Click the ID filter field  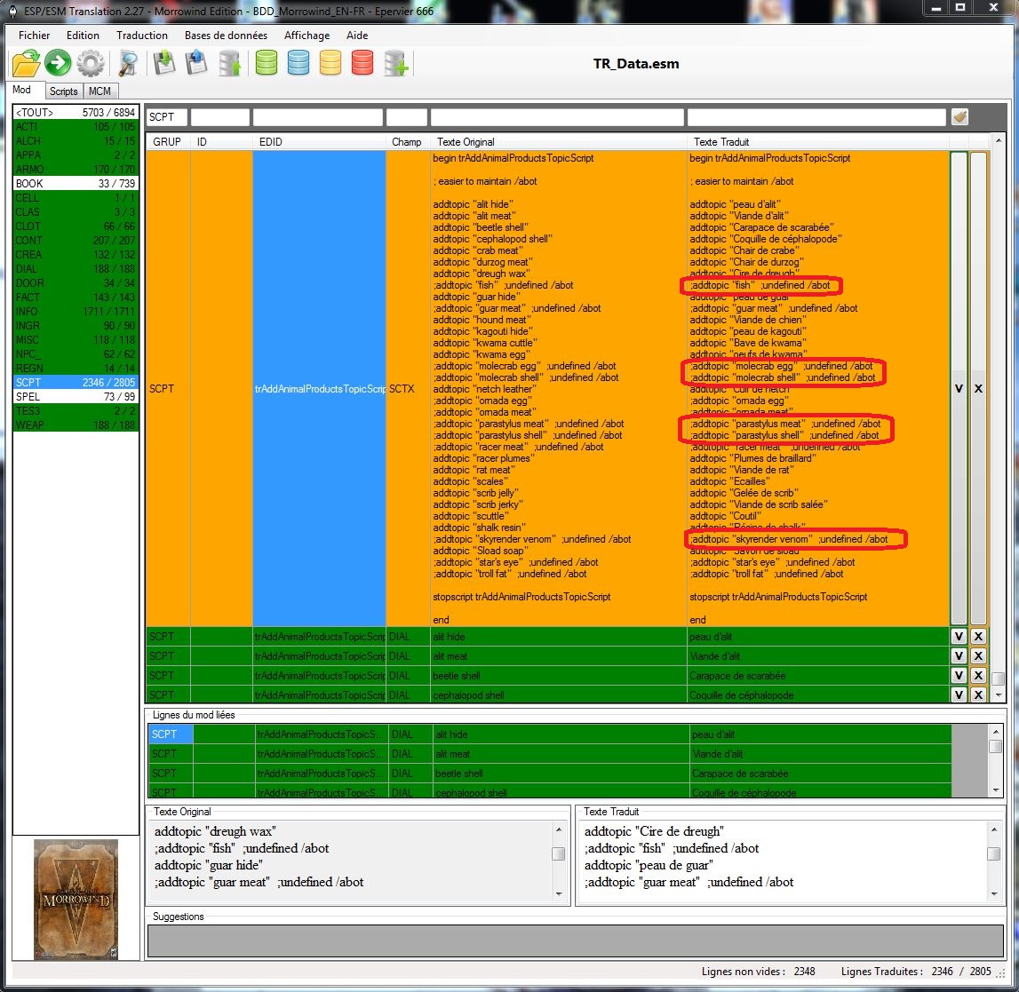[x=220, y=117]
